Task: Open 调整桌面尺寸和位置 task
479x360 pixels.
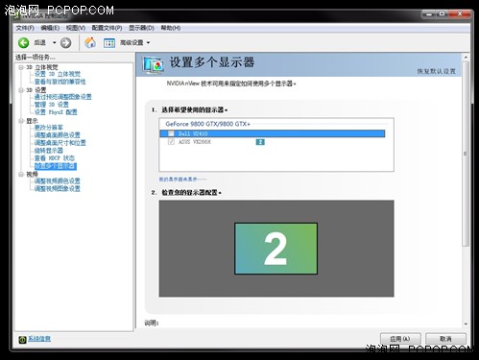Action: [x=60, y=143]
